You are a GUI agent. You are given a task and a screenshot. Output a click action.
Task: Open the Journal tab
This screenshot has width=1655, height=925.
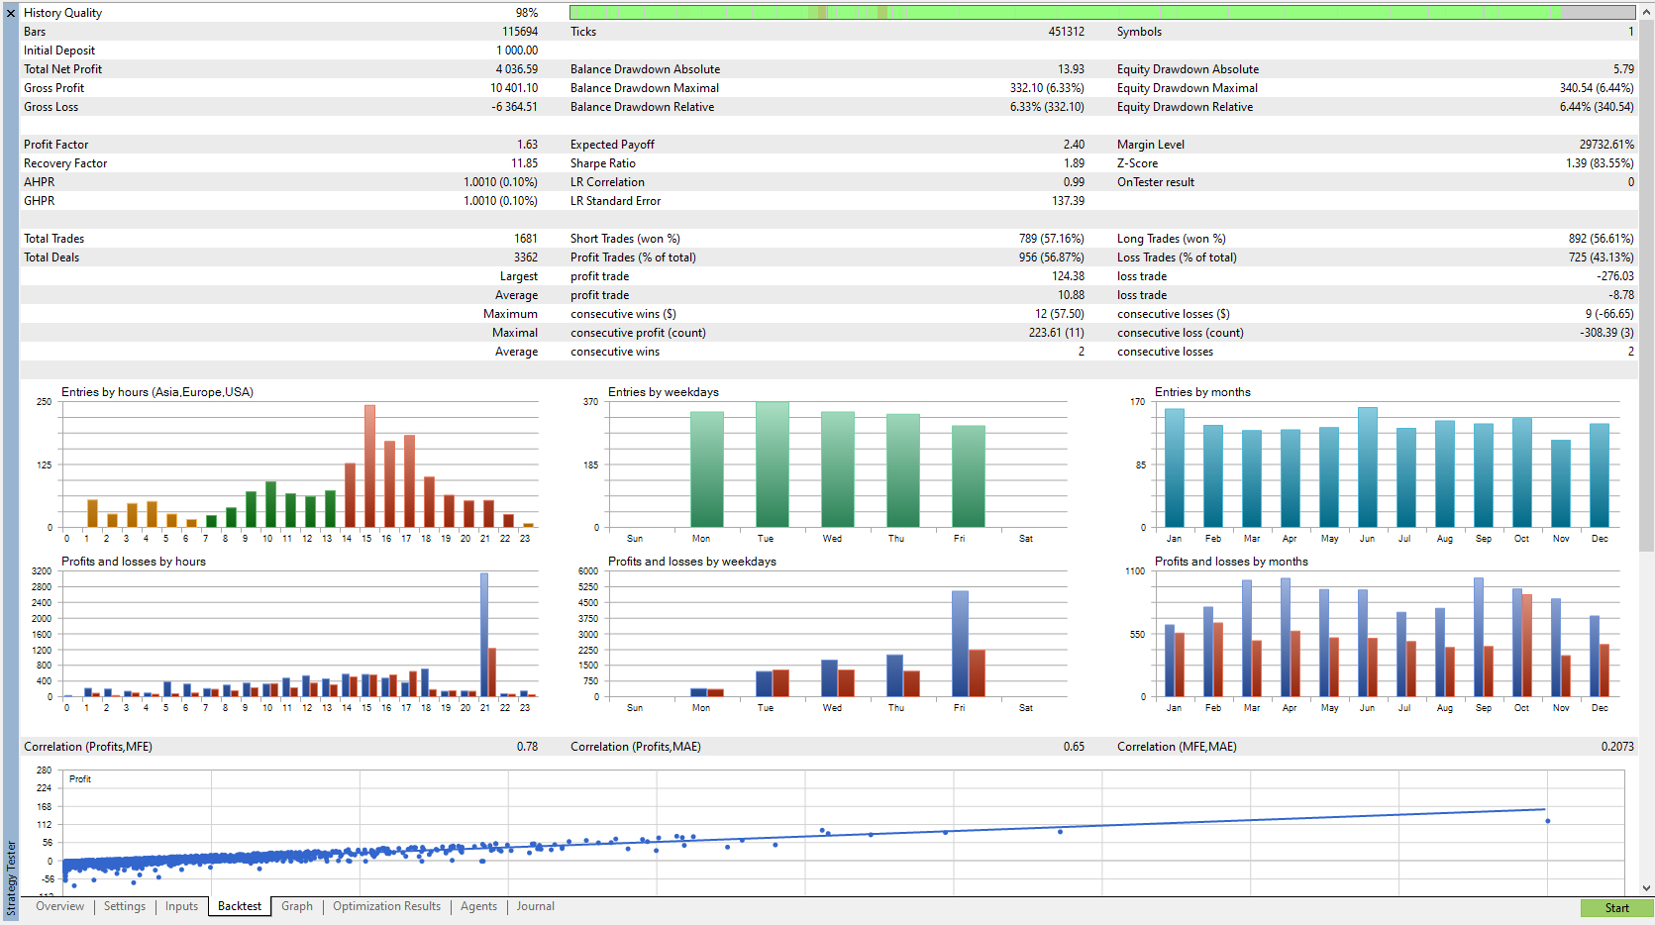[x=535, y=906]
